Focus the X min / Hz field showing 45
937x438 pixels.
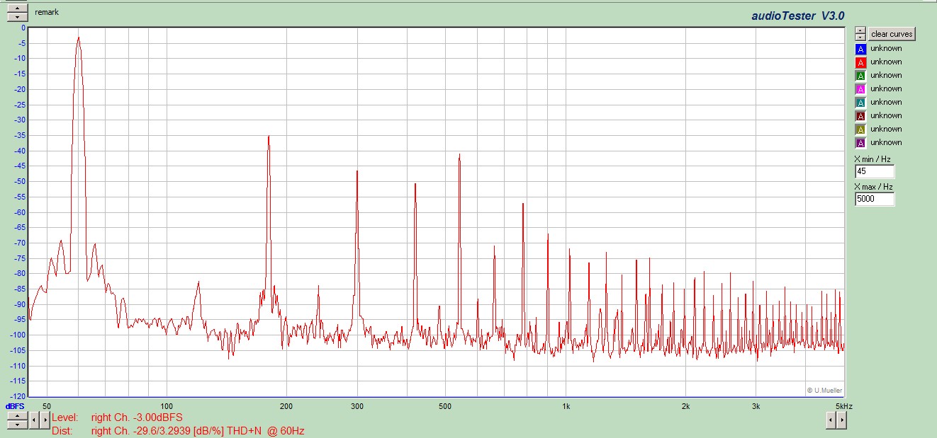(x=875, y=172)
